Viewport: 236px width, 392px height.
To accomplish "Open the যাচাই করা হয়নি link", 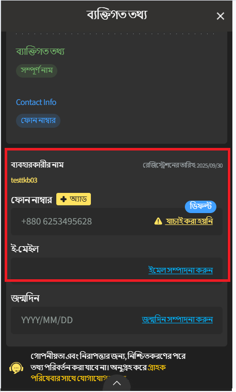I will (x=189, y=221).
